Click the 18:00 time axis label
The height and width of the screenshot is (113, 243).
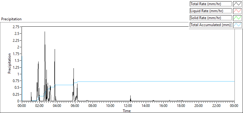point(181,106)
